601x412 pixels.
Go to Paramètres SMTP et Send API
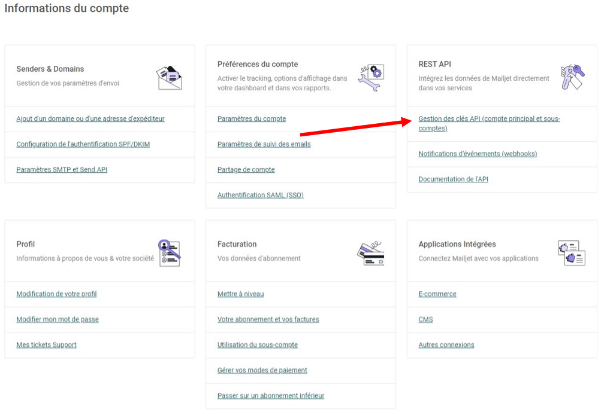(62, 169)
